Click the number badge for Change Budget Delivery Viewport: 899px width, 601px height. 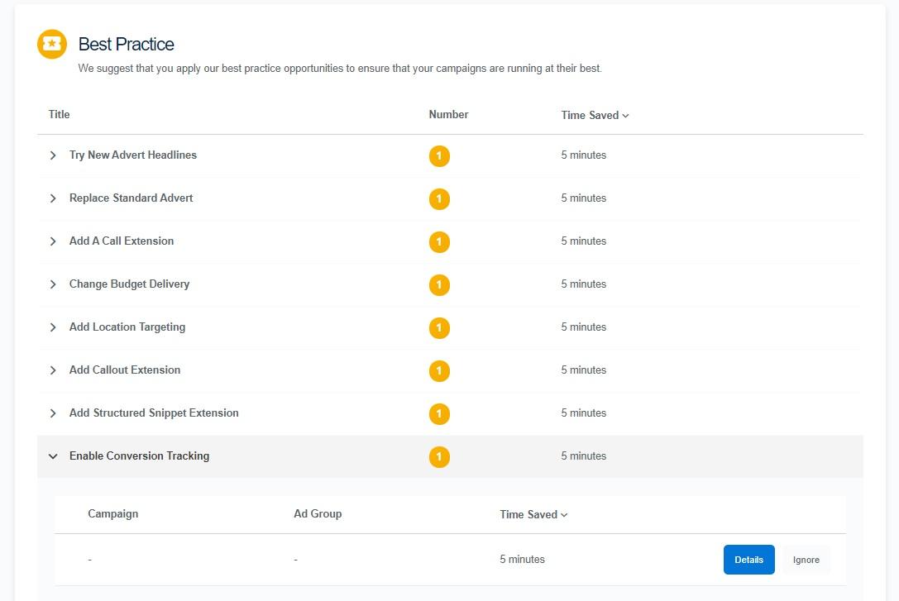[x=439, y=285]
